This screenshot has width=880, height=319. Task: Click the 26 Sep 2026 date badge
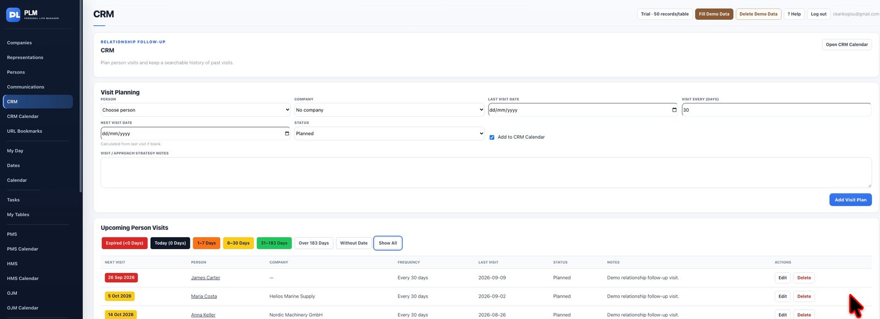click(x=121, y=278)
